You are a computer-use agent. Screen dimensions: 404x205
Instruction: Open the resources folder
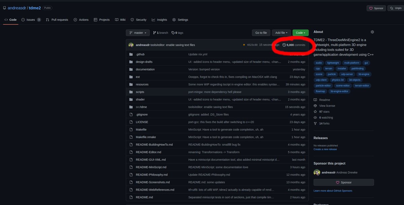[x=142, y=85]
